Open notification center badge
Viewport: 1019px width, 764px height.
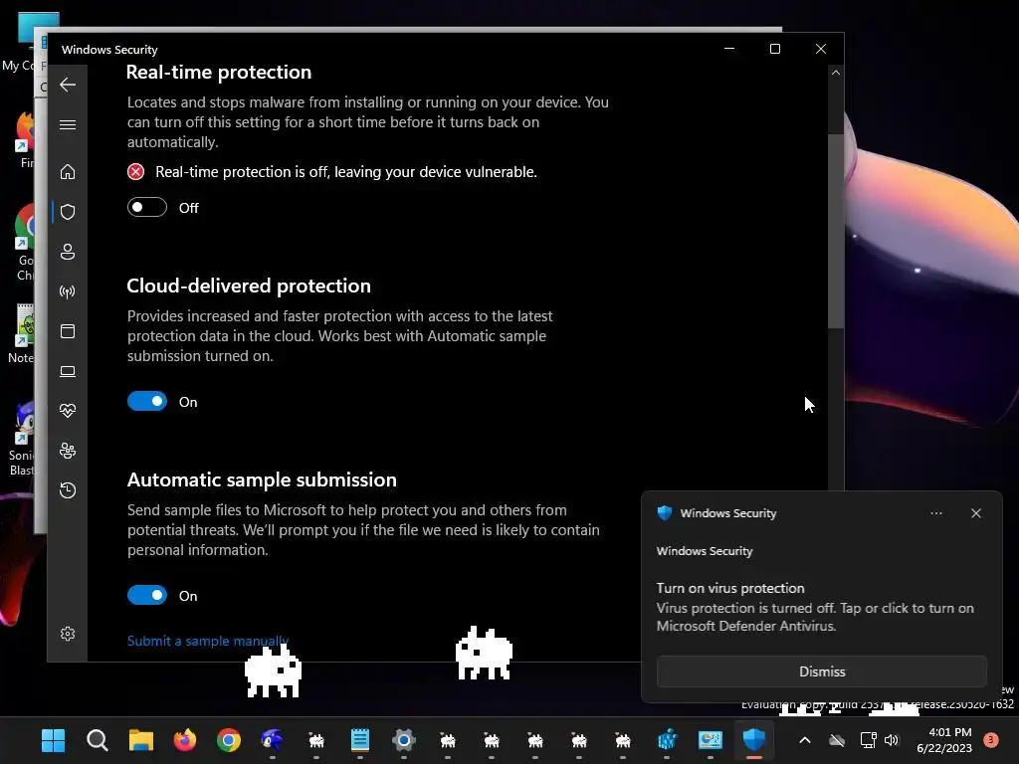[x=991, y=740]
